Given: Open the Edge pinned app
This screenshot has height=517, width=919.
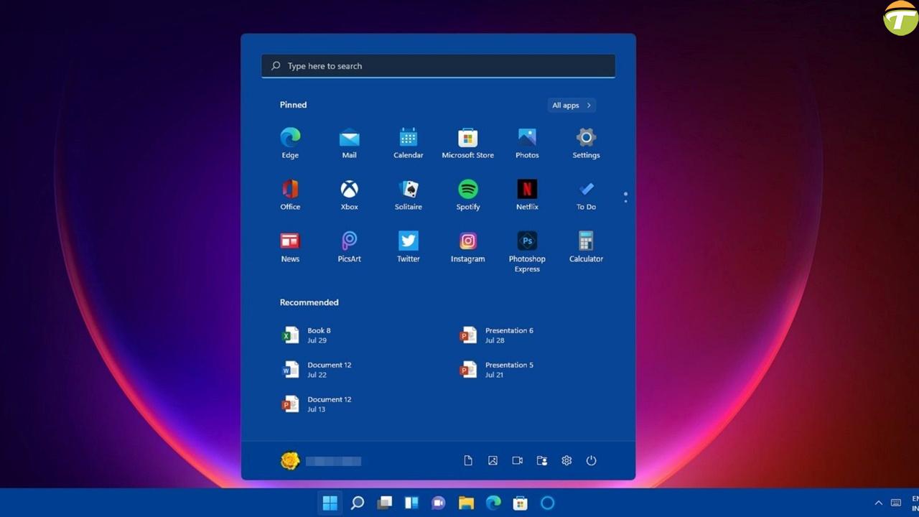Looking at the screenshot, I should [x=290, y=143].
